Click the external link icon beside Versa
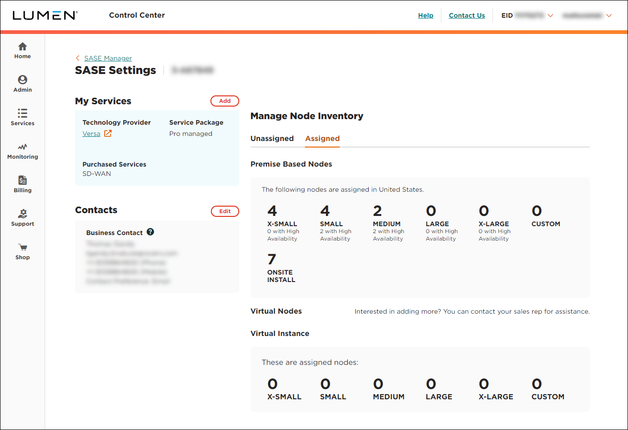The image size is (628, 430). [x=108, y=134]
